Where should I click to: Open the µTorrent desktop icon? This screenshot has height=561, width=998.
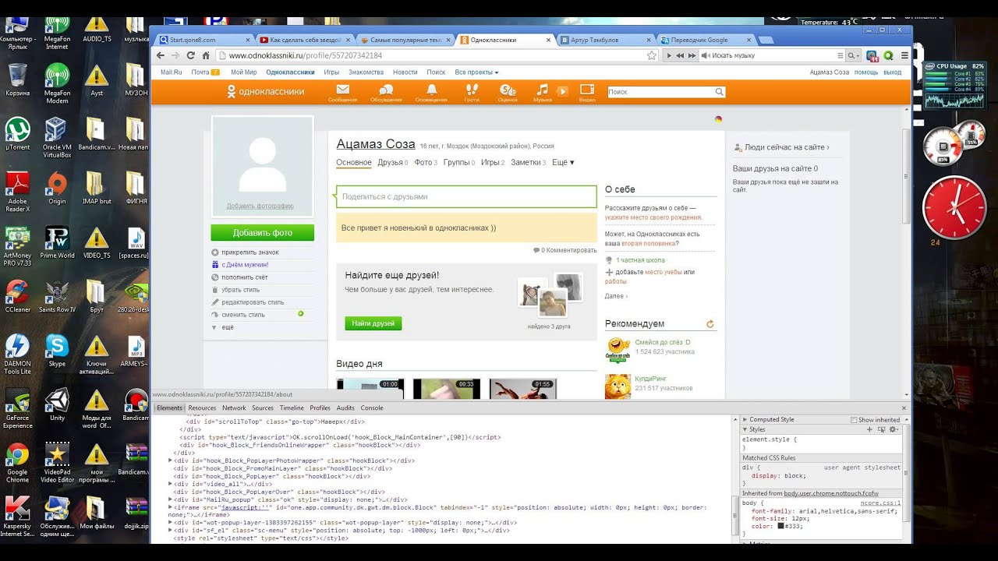tap(17, 133)
